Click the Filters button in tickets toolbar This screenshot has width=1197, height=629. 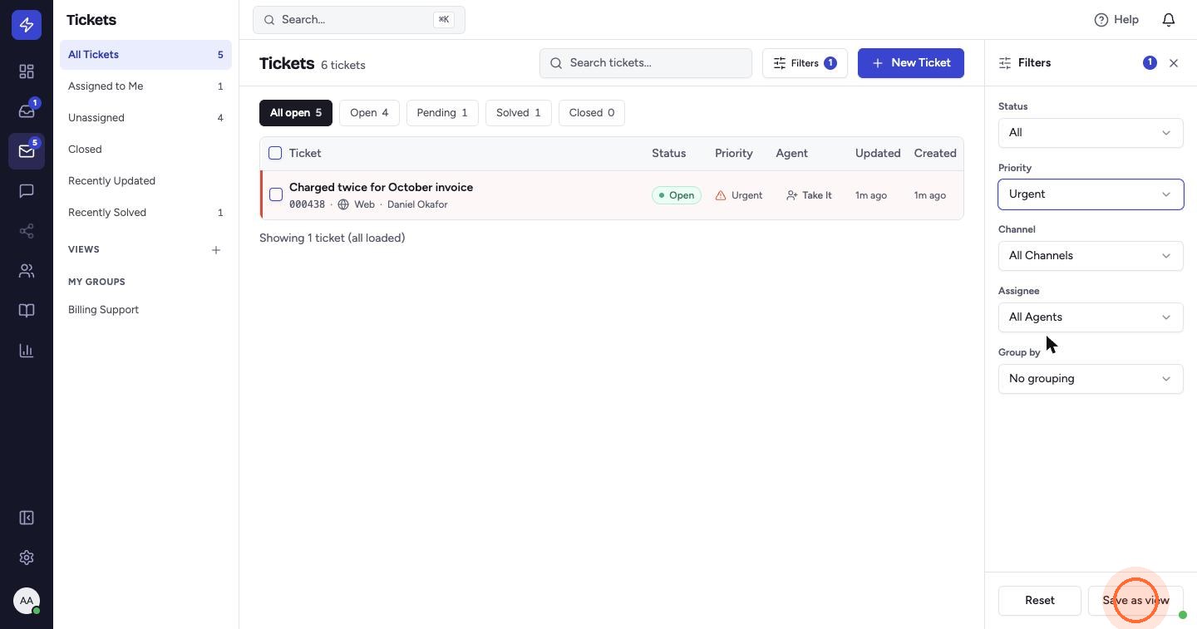pyautogui.click(x=805, y=63)
